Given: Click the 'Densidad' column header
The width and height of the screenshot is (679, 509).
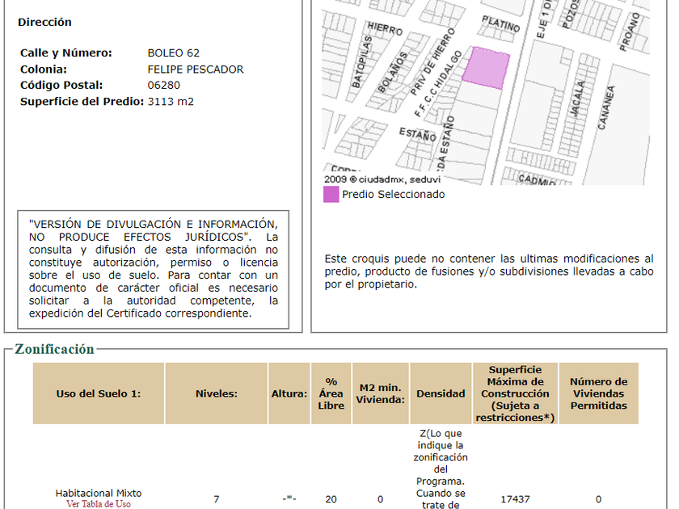Looking at the screenshot, I should (441, 393).
